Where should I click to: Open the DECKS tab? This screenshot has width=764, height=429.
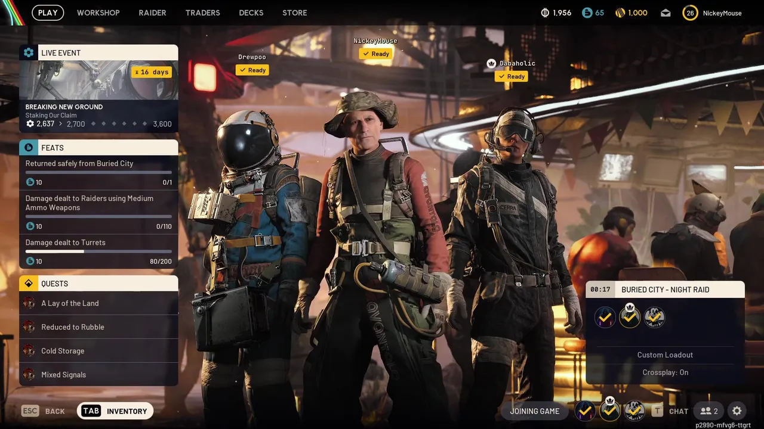(251, 13)
